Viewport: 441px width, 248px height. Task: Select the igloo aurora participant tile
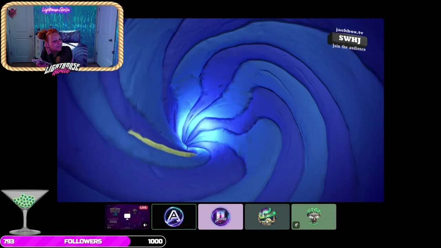coord(267,217)
